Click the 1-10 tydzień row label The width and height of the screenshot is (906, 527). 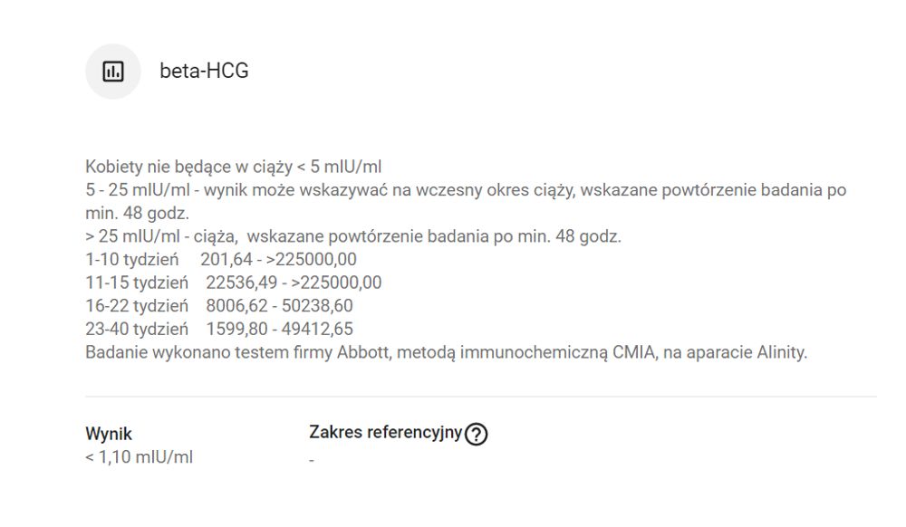tap(132, 260)
